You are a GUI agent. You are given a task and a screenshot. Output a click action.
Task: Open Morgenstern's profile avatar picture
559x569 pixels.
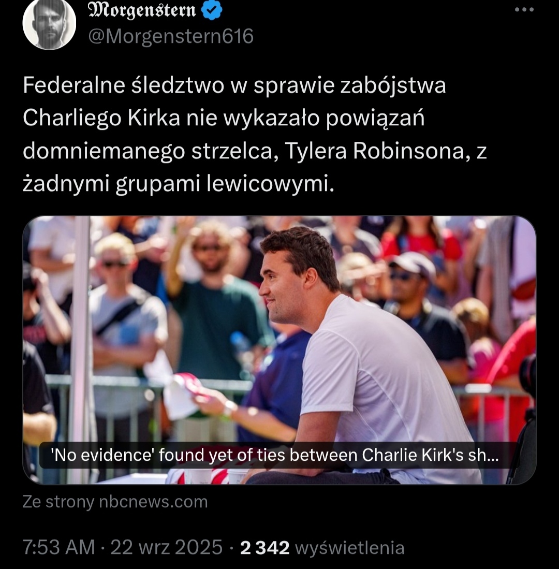click(x=49, y=23)
